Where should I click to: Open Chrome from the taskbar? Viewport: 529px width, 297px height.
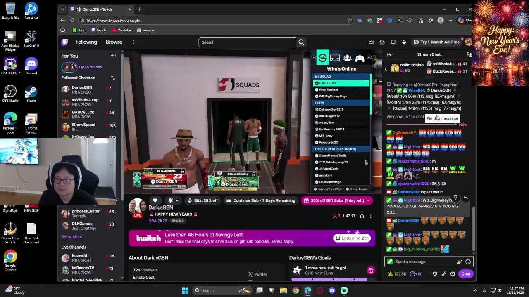[295, 290]
